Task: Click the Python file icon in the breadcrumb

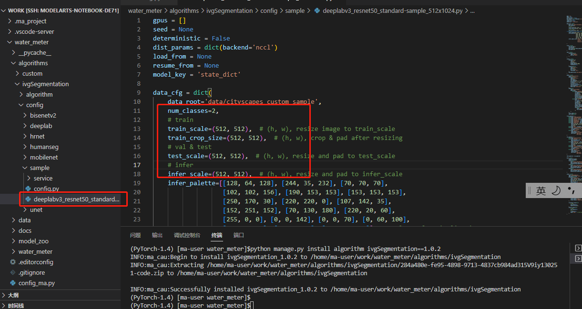Action: point(317,10)
